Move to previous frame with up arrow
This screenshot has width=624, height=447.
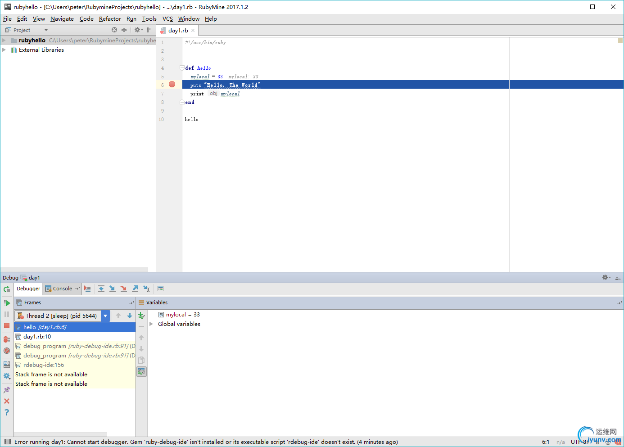click(118, 316)
